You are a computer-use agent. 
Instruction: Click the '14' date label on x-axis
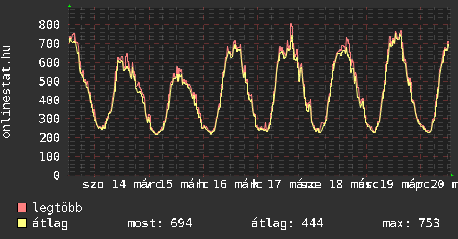coord(119,185)
